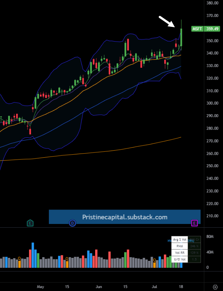Viewport: 223px width, 291px height.
Task: Click the 310.00 price axis label
Action: click(x=212, y=91)
